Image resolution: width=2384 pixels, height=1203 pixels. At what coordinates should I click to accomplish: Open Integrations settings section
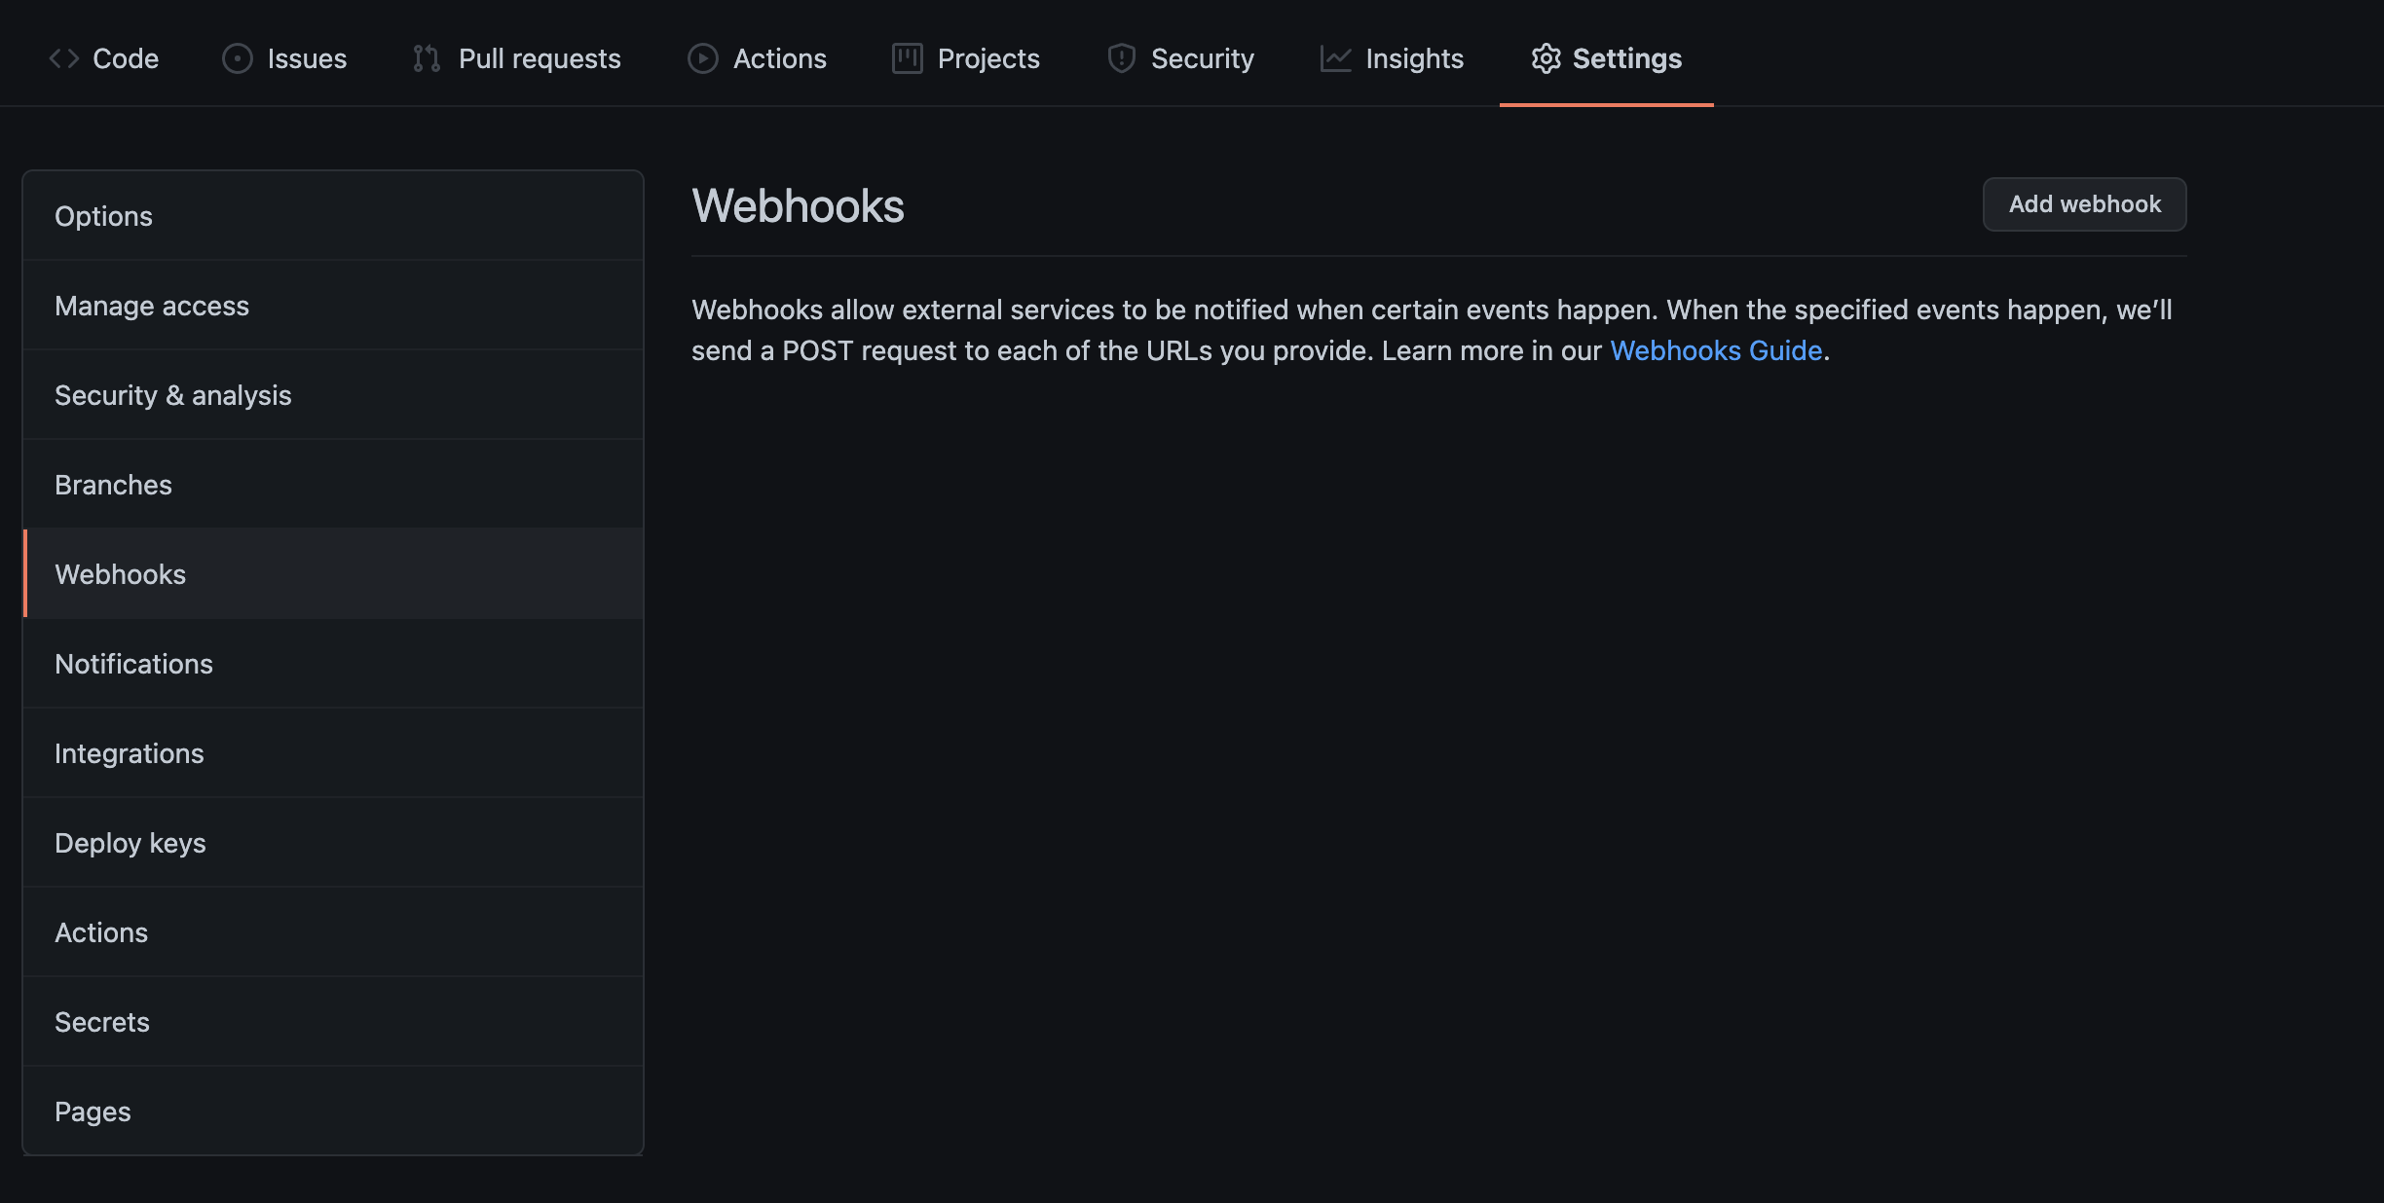coord(130,753)
